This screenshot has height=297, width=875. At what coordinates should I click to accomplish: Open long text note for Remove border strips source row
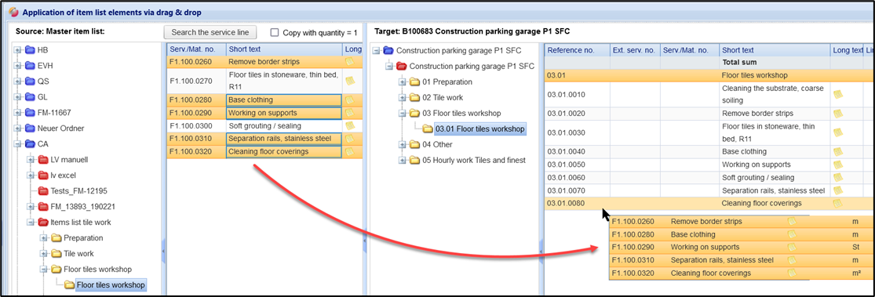click(350, 61)
